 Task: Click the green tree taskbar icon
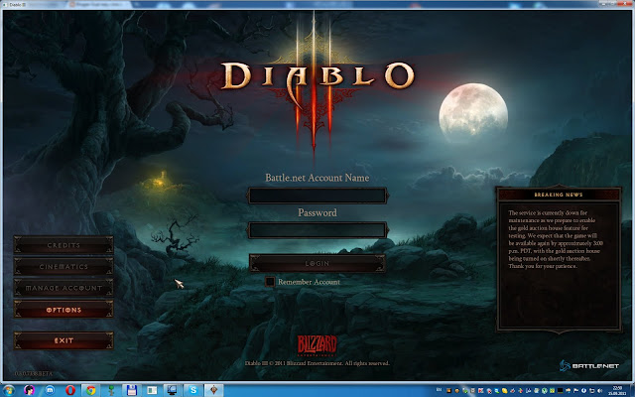(111, 390)
